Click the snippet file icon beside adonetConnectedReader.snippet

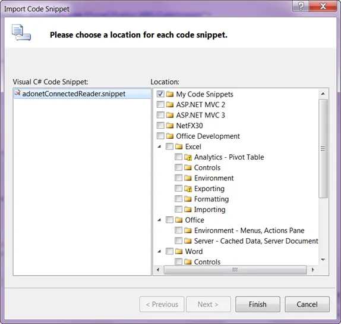tap(18, 93)
